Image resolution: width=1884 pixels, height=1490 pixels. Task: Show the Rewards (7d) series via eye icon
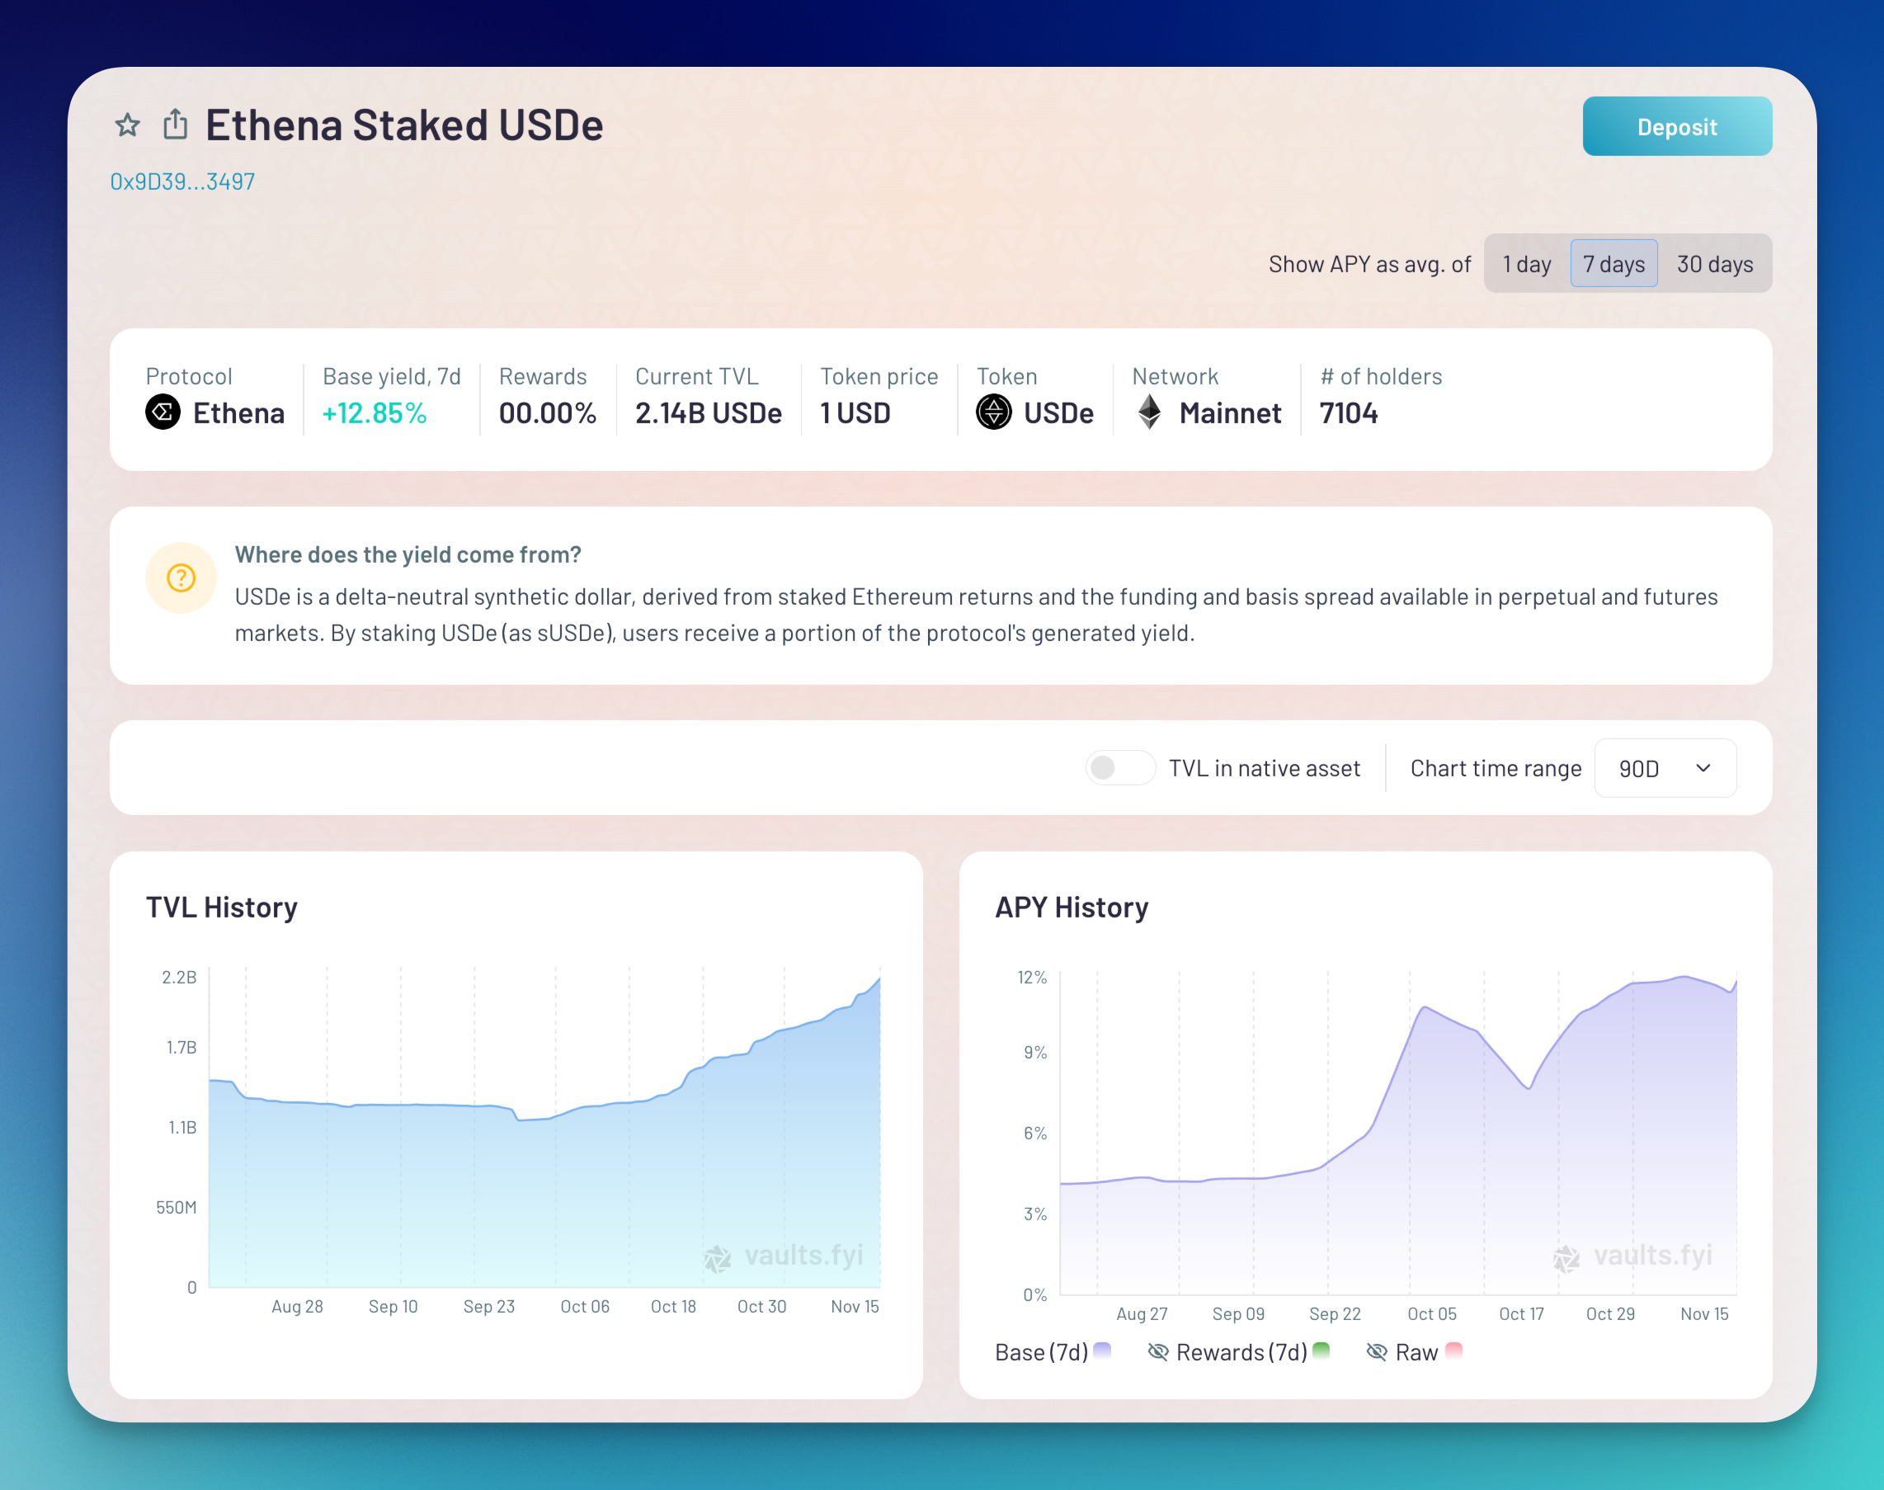[x=1158, y=1352]
